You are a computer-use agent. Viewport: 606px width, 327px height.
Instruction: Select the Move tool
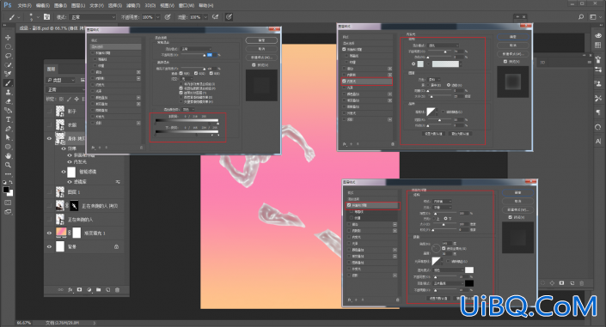(x=8, y=38)
